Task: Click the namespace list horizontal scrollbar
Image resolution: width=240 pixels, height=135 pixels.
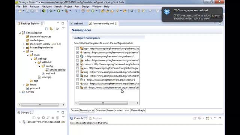Action: [103, 103]
